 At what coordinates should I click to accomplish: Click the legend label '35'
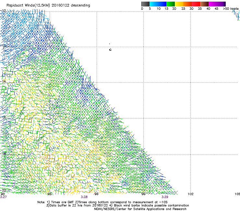[200, 9]
